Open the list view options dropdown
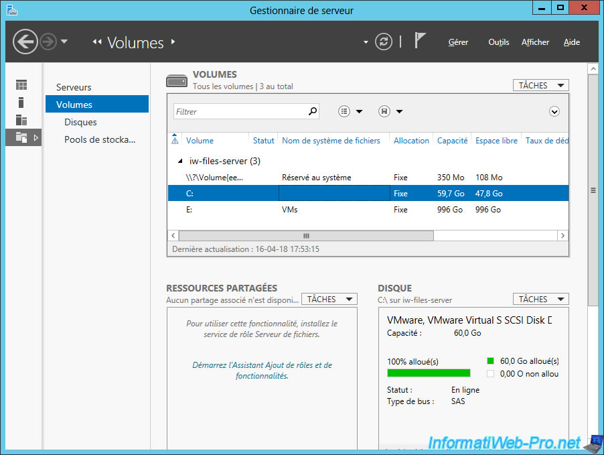The width and height of the screenshot is (604, 455). (x=350, y=112)
